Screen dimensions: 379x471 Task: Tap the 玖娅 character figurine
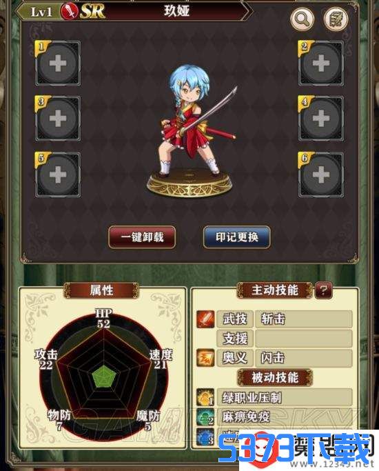(x=191, y=130)
